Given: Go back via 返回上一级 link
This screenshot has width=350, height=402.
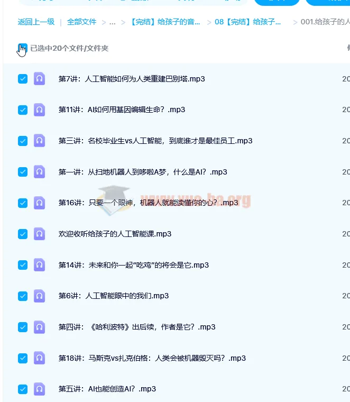Looking at the screenshot, I should click(36, 22).
